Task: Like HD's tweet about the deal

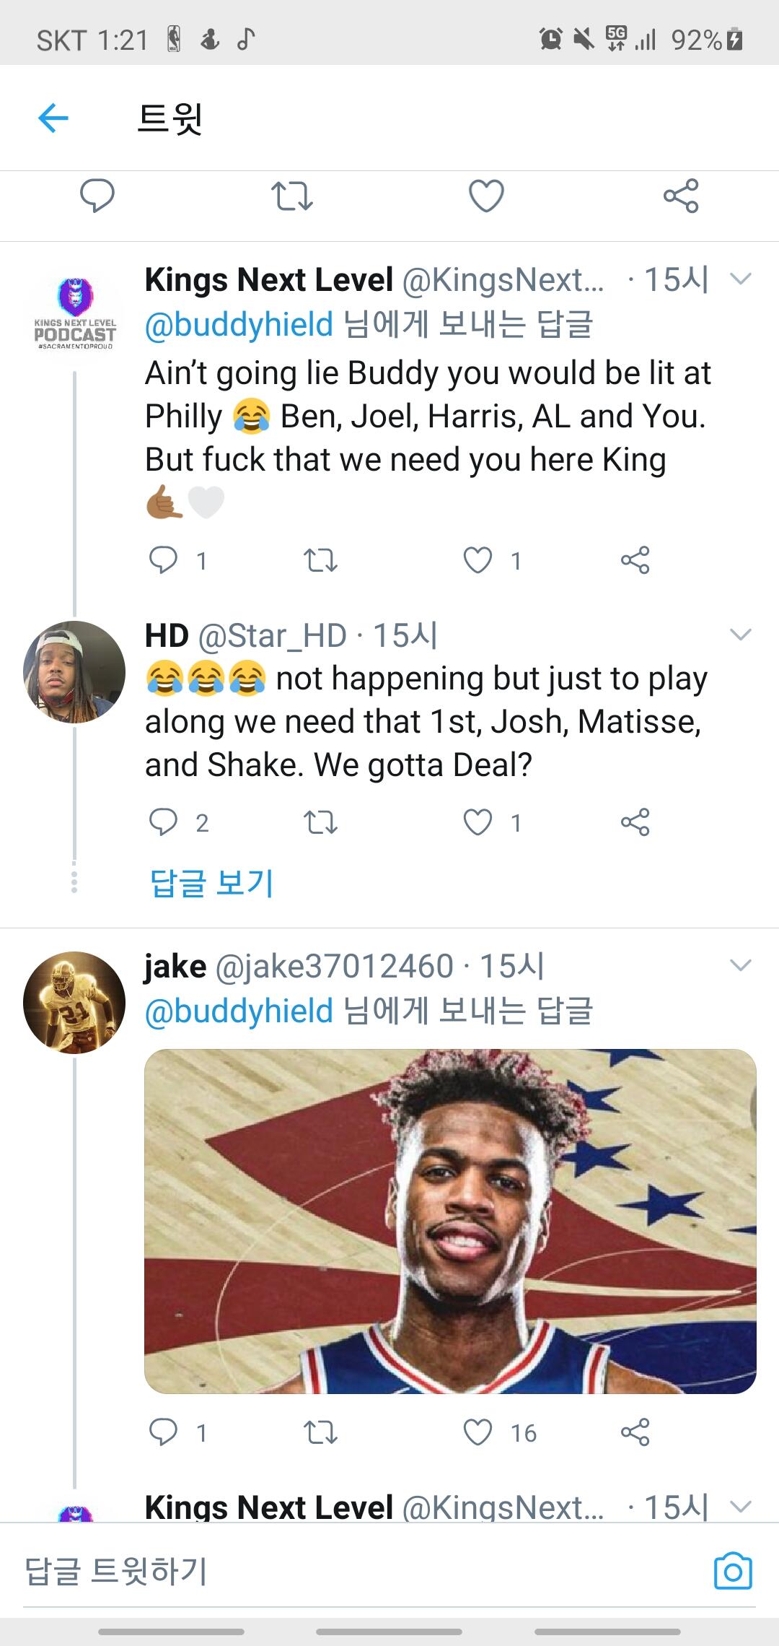Action: (x=477, y=822)
